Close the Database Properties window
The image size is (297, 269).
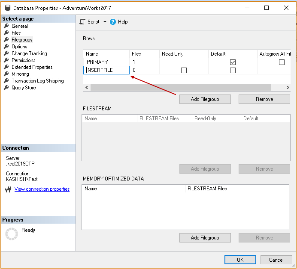(x=286, y=8)
